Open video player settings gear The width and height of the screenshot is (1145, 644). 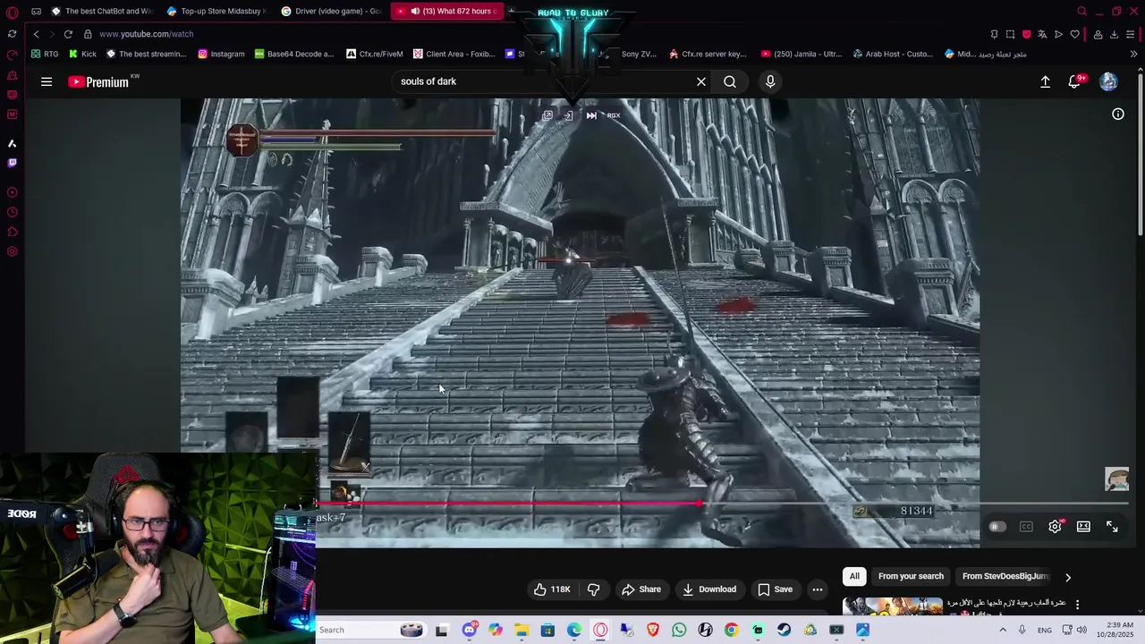(1055, 527)
